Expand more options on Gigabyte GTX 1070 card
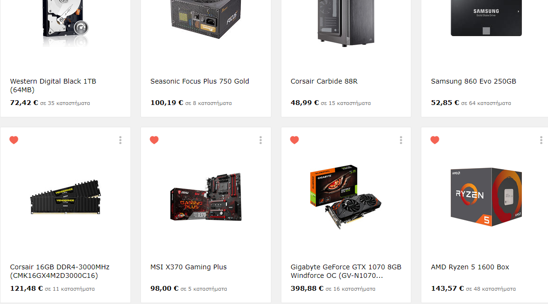 [x=401, y=140]
